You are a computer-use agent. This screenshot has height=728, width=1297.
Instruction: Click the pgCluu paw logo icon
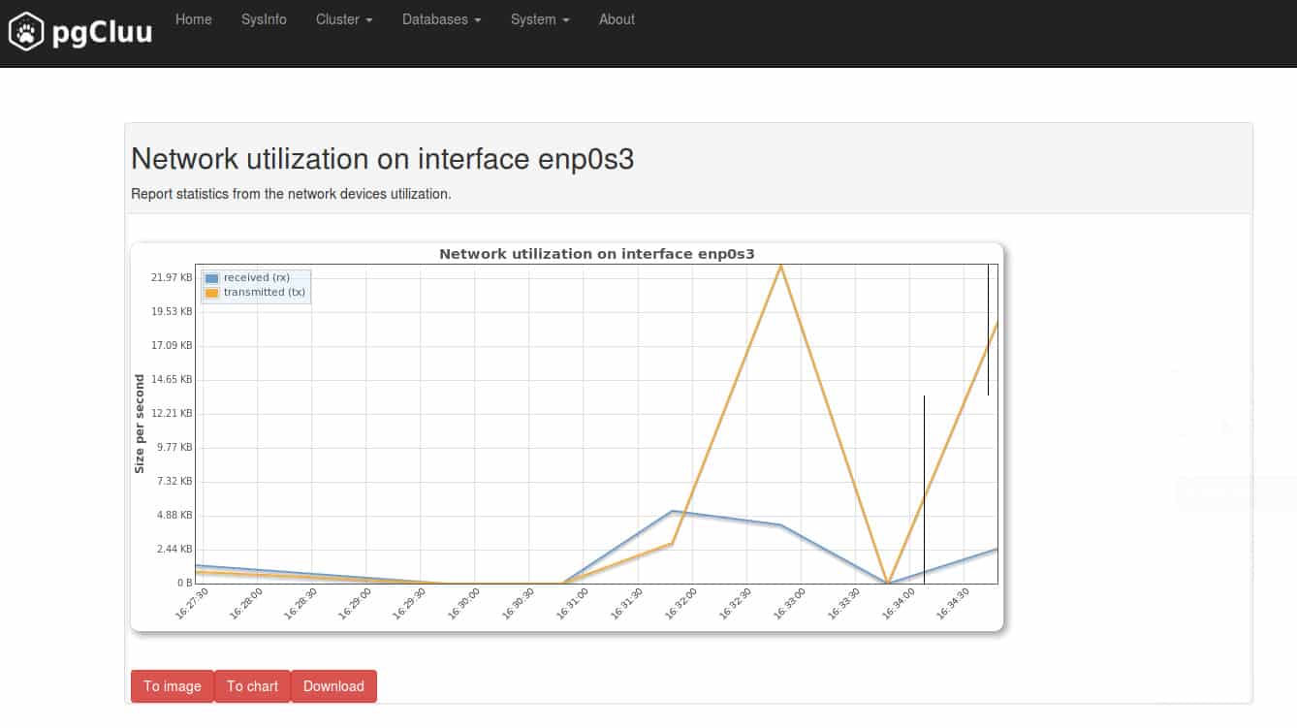(28, 32)
